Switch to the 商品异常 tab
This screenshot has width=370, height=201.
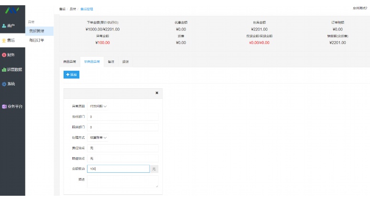(70, 62)
